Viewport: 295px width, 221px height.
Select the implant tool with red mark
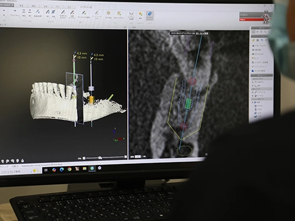(x=72, y=12)
